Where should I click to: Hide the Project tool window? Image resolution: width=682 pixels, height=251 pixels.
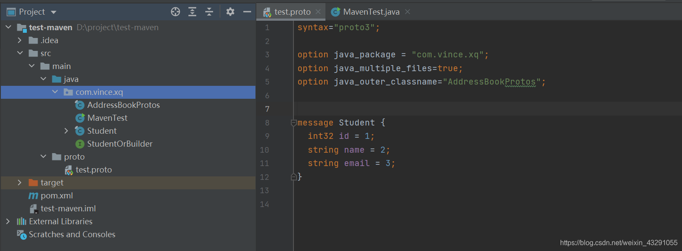(247, 12)
